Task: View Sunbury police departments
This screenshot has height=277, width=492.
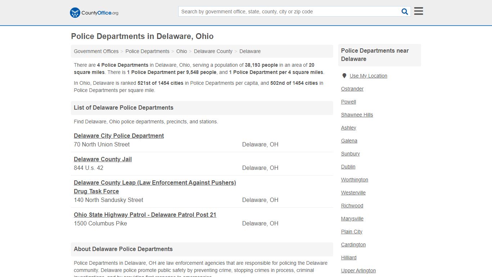Action: tap(350, 154)
